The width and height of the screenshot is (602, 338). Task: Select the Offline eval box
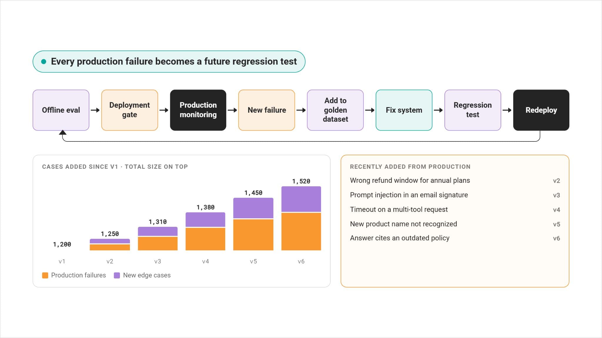(x=61, y=110)
